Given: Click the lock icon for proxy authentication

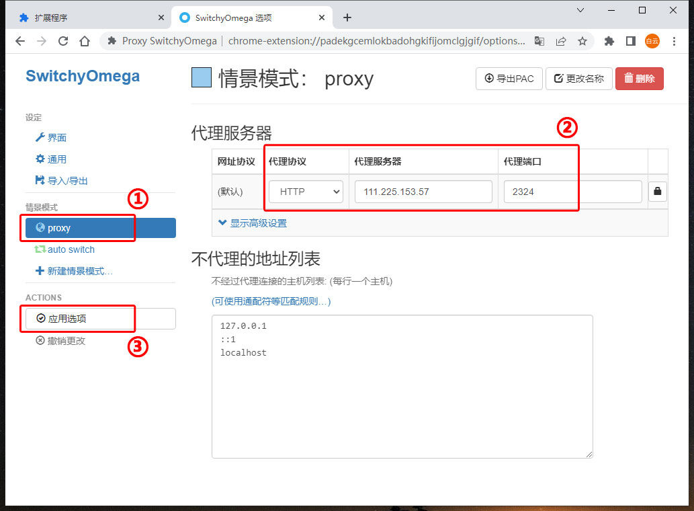Looking at the screenshot, I should tap(658, 192).
